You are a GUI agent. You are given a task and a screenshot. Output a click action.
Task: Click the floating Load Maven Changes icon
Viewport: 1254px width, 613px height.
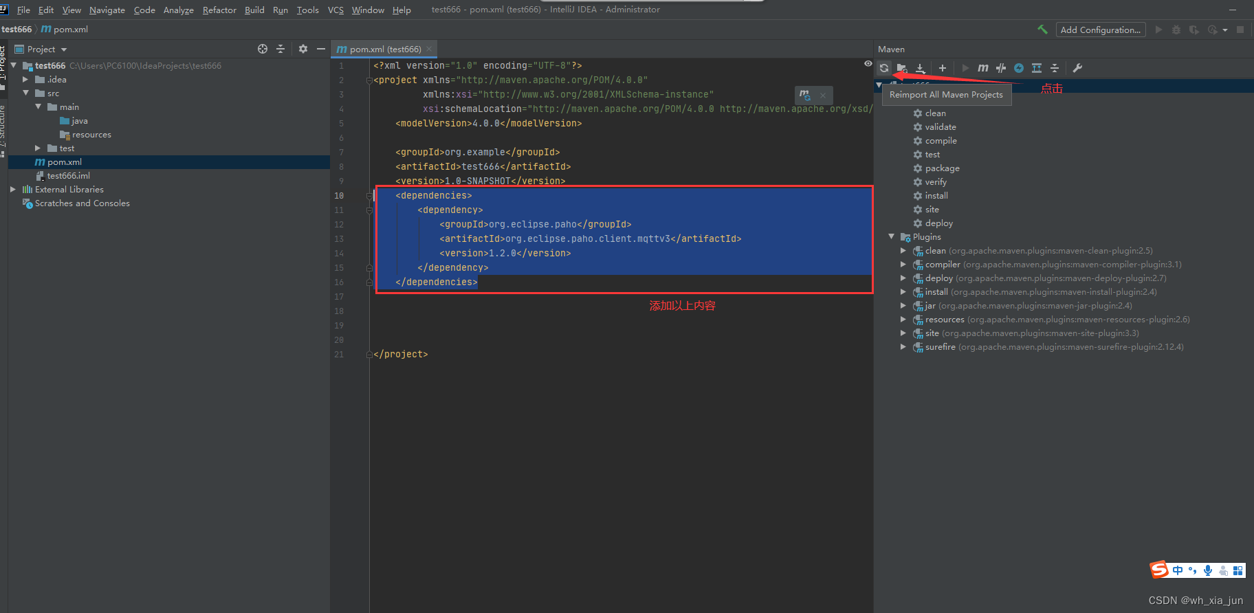point(805,95)
